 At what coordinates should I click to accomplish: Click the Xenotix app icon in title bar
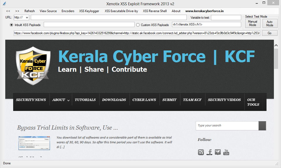4,4
